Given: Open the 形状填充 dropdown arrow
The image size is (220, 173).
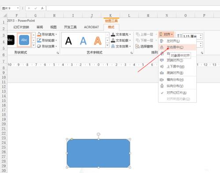Looking at the screenshot, I should (x=56, y=34).
